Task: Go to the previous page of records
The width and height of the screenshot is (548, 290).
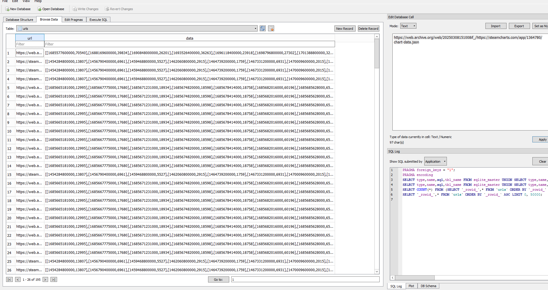Action: click(18, 280)
